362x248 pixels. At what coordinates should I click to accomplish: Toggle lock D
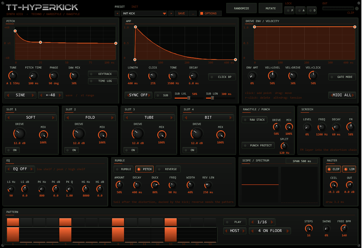(x=312, y=11)
